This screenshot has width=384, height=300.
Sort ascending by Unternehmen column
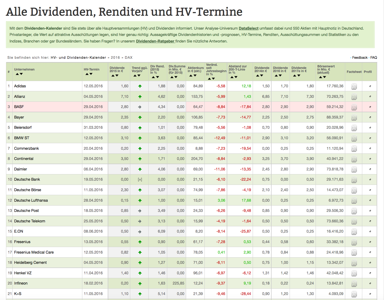point(17,74)
